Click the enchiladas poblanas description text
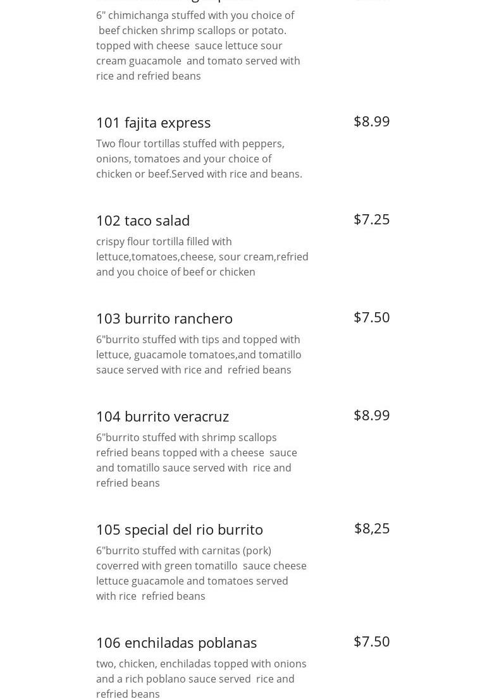The height and width of the screenshot is (699, 487). (x=201, y=679)
